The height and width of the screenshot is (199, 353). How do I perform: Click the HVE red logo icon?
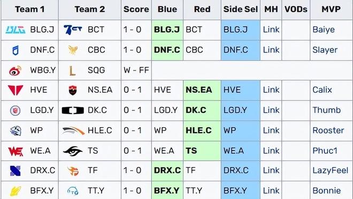coord(16,90)
